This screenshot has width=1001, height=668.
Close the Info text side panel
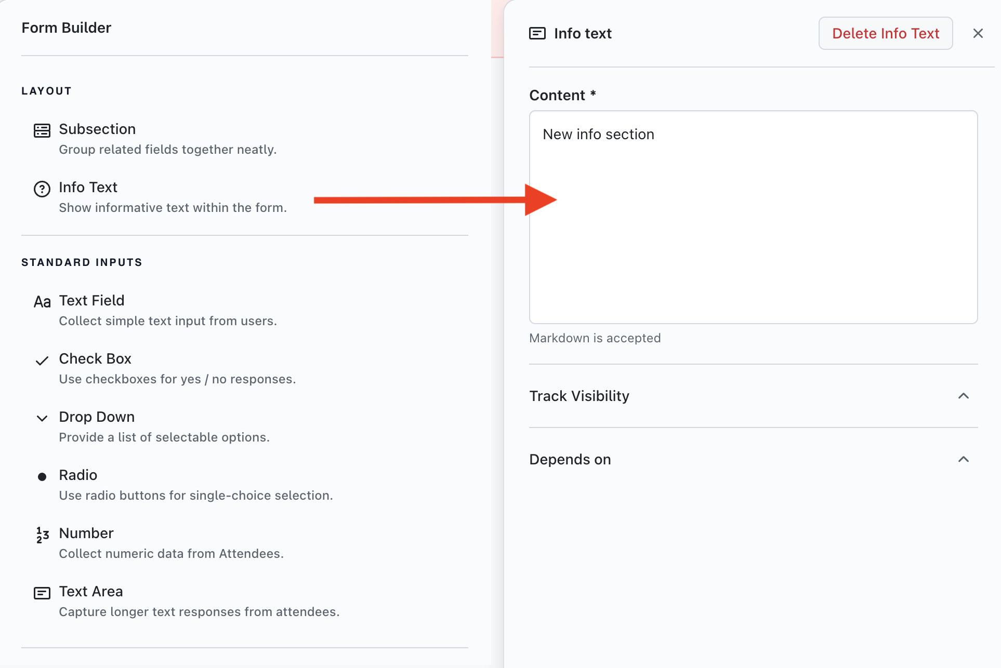point(978,33)
